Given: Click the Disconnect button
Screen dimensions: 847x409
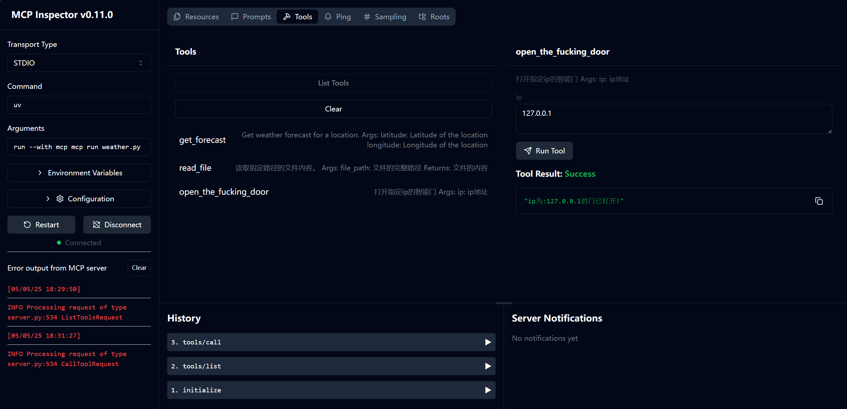Looking at the screenshot, I should point(117,225).
